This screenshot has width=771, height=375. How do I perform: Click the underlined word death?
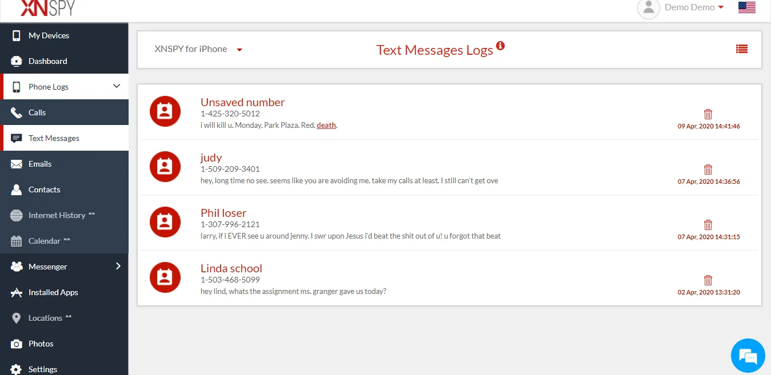tap(326, 125)
